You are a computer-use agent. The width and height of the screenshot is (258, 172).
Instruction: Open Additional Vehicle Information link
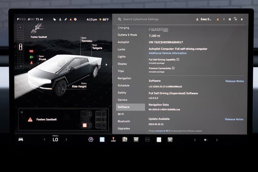pyautogui.click(x=168, y=53)
